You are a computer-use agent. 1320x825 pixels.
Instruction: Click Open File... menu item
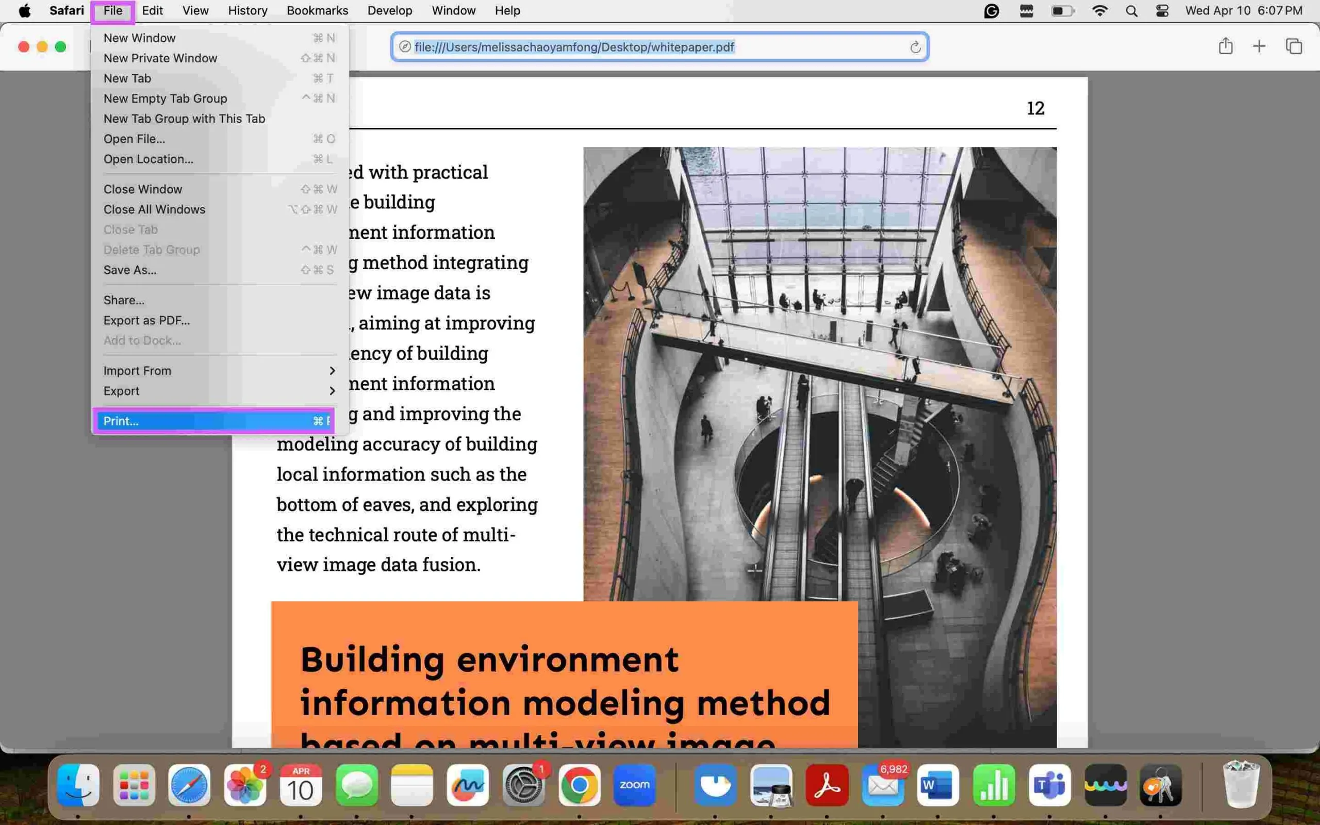pyautogui.click(x=134, y=139)
